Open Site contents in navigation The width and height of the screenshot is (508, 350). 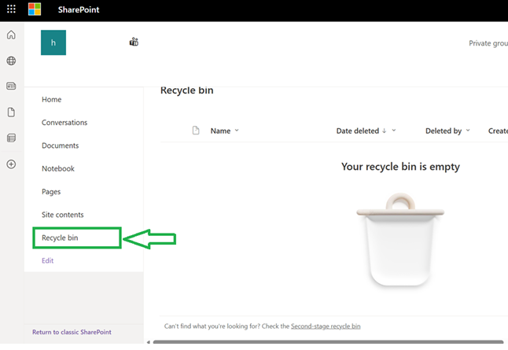[63, 215]
